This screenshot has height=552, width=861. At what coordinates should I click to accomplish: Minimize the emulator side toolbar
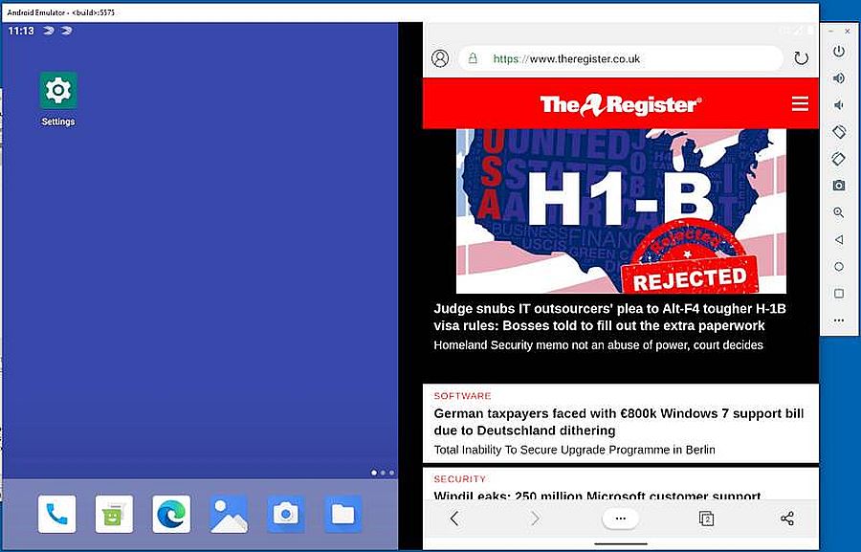pos(831,32)
